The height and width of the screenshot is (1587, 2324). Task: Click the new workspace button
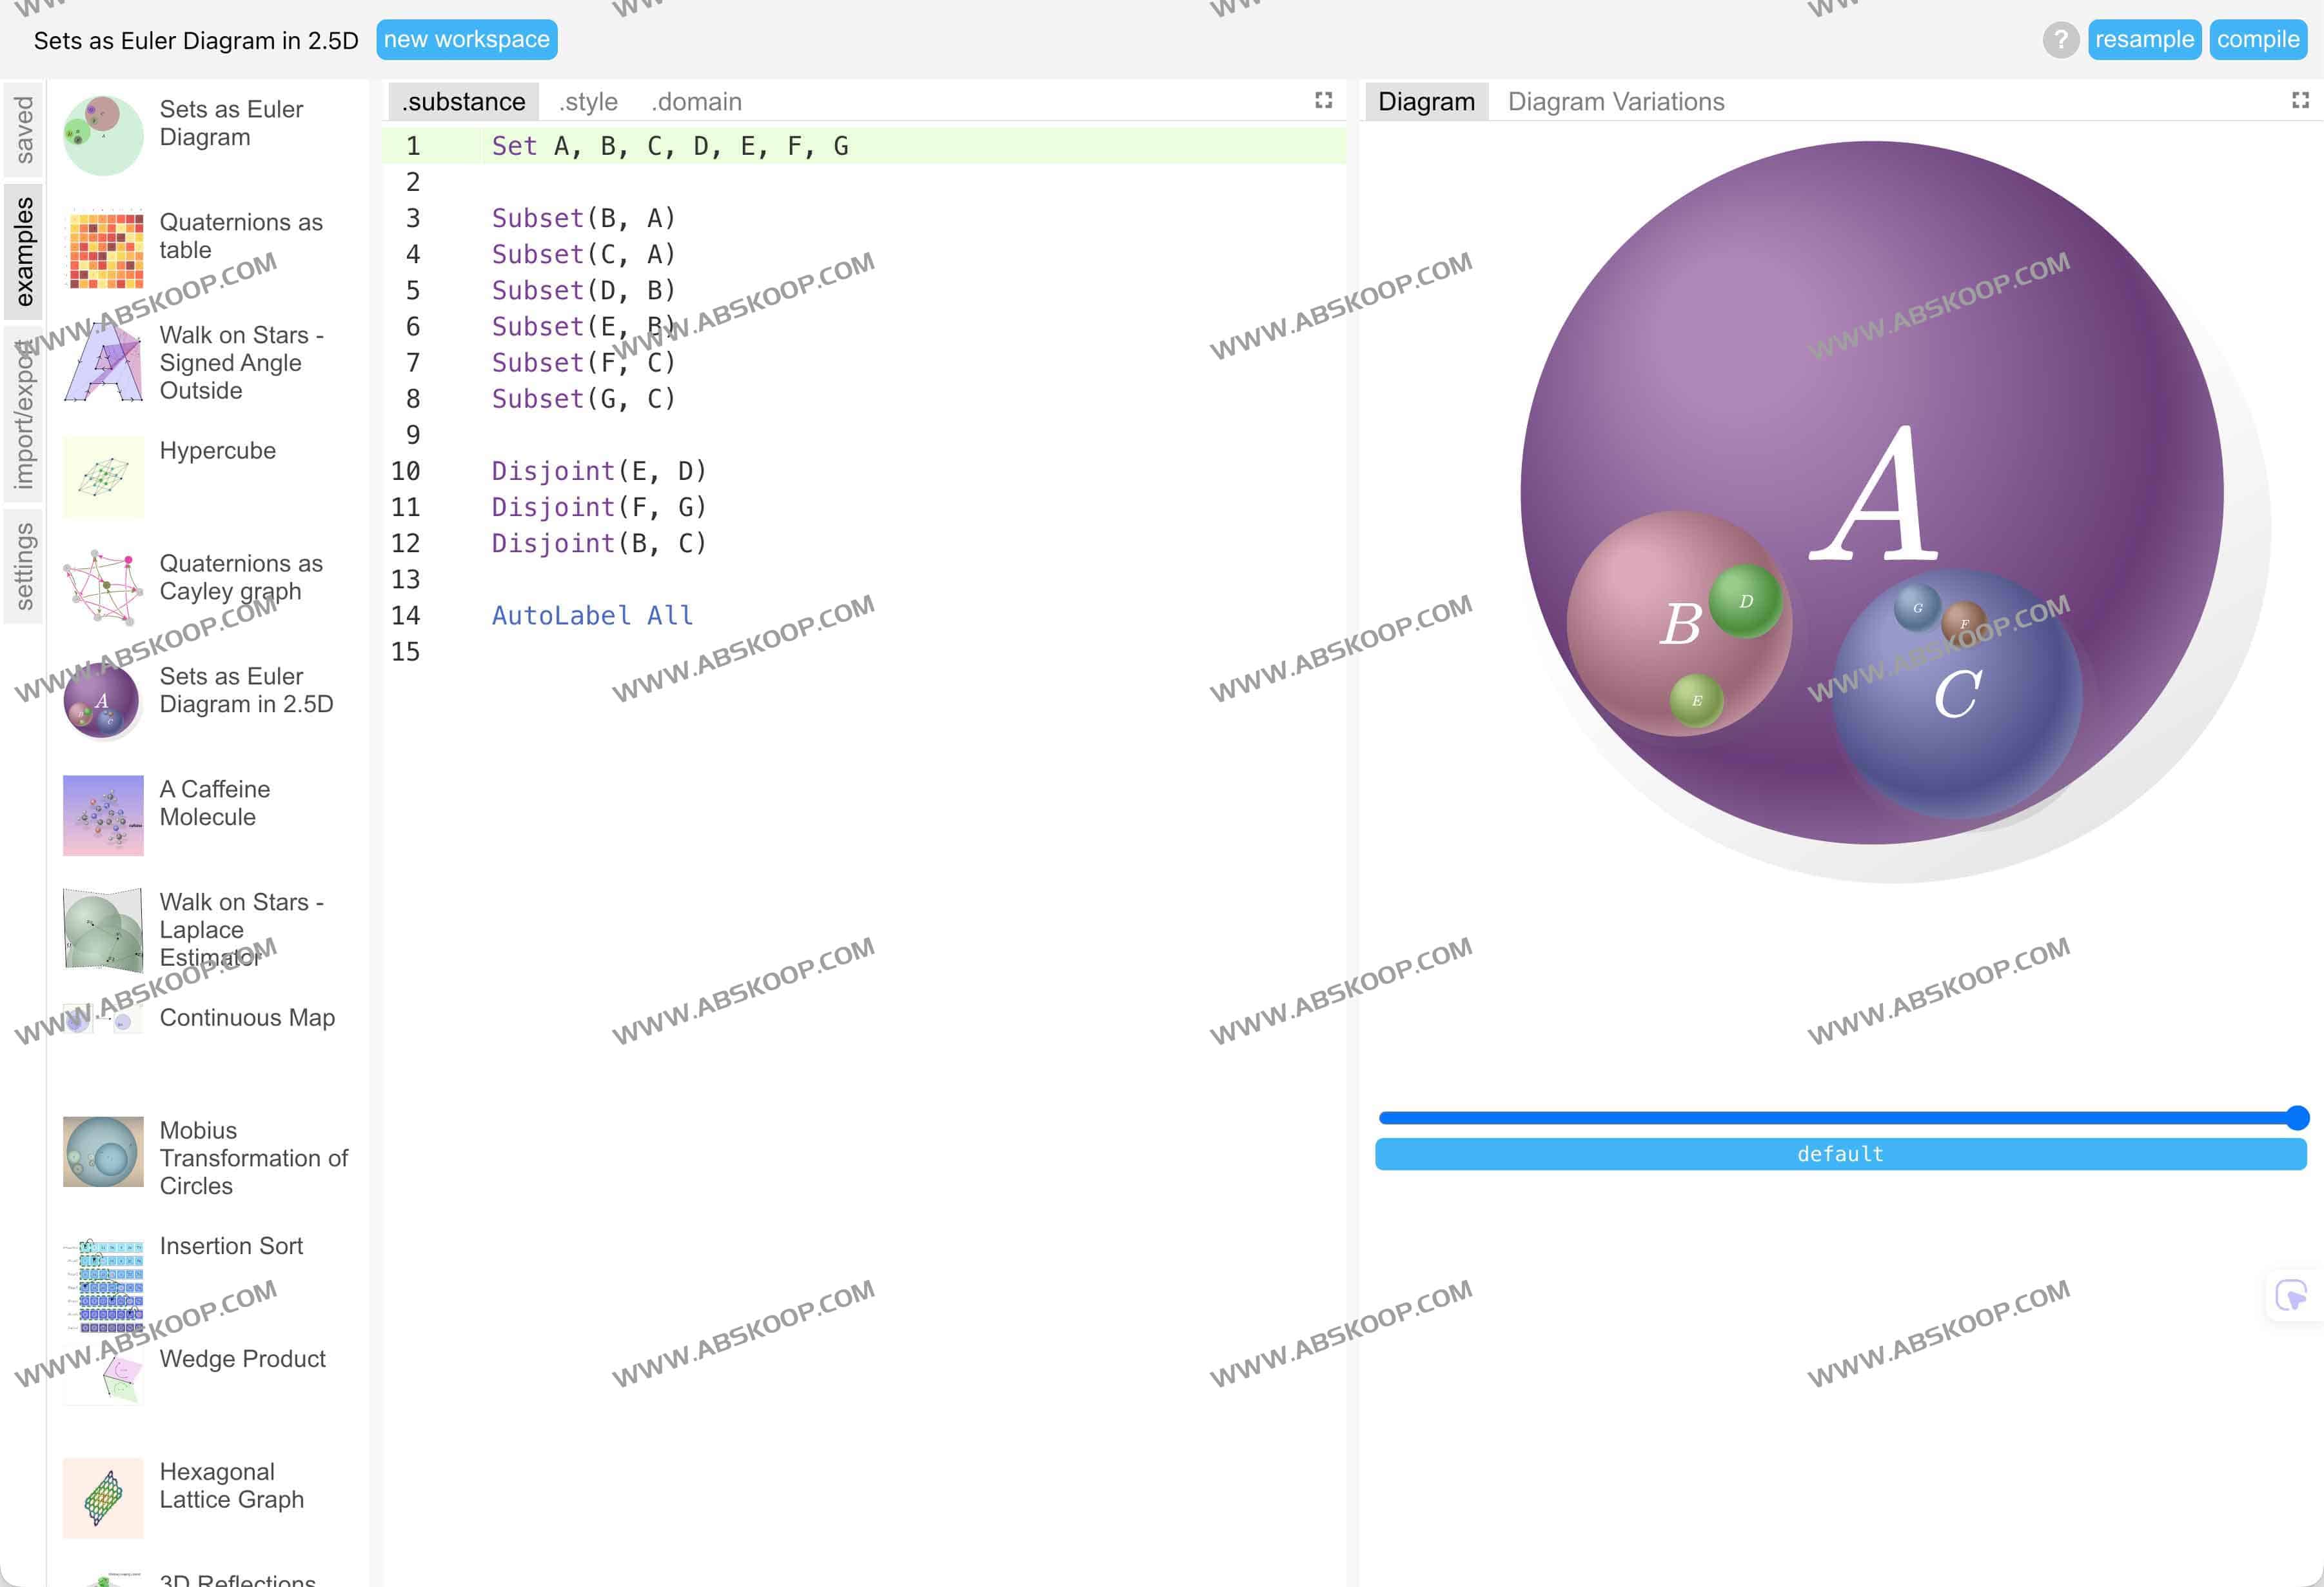[x=466, y=40]
